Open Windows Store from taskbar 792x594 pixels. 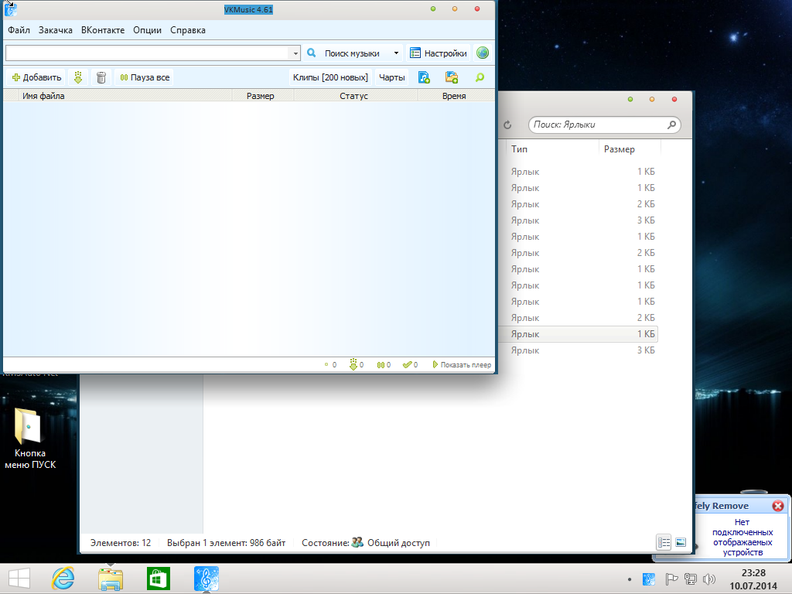[x=158, y=579]
